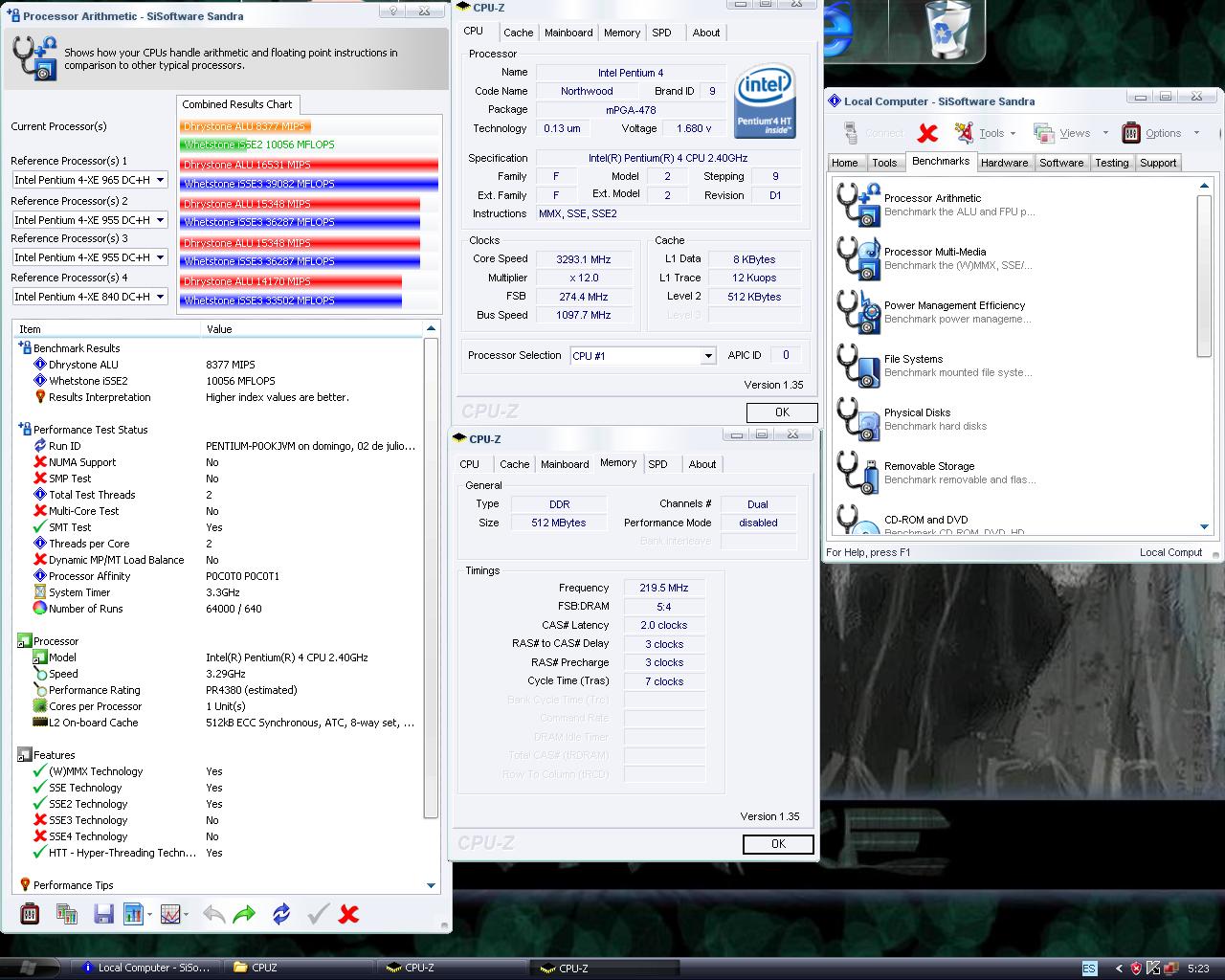The height and width of the screenshot is (980, 1225).
Task: Open the Reference Processor 4 combo box
Action: [x=160, y=297]
